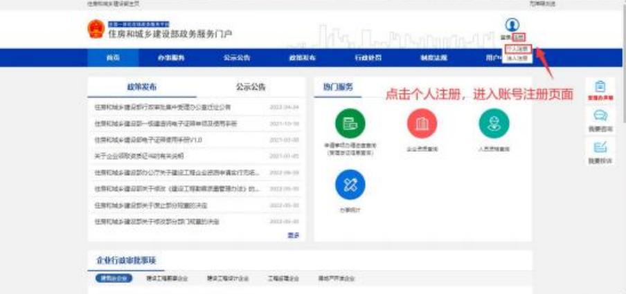This screenshot has width=626, height=294.
Task: Click the 更多 link below news list
Action: 294,235
